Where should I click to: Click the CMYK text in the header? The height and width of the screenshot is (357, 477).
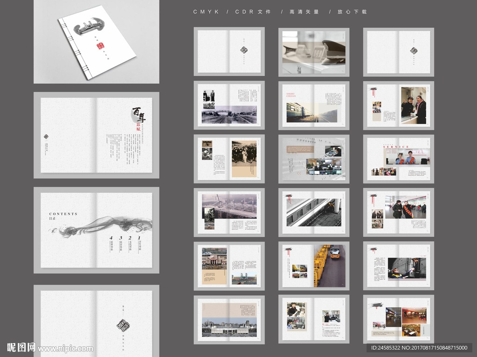pos(206,12)
